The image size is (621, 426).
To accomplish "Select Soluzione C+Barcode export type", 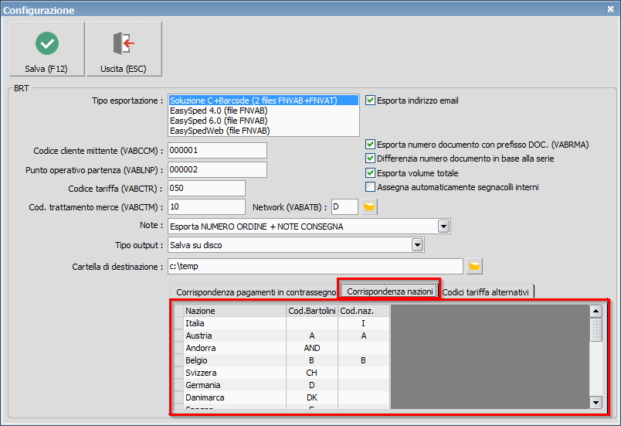I will [x=263, y=101].
